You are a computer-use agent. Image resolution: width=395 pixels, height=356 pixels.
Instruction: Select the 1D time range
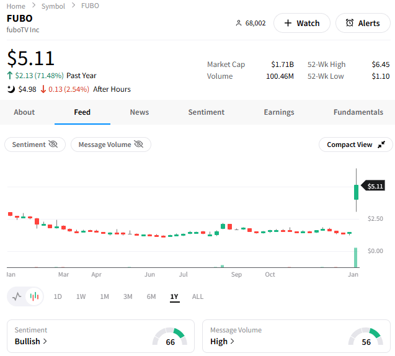pyautogui.click(x=58, y=296)
